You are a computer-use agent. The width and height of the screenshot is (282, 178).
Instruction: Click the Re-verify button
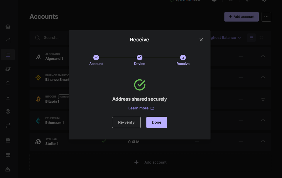126,122
